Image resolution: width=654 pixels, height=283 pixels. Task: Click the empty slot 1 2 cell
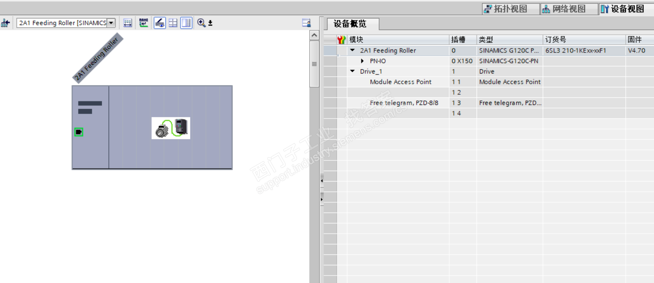463,93
